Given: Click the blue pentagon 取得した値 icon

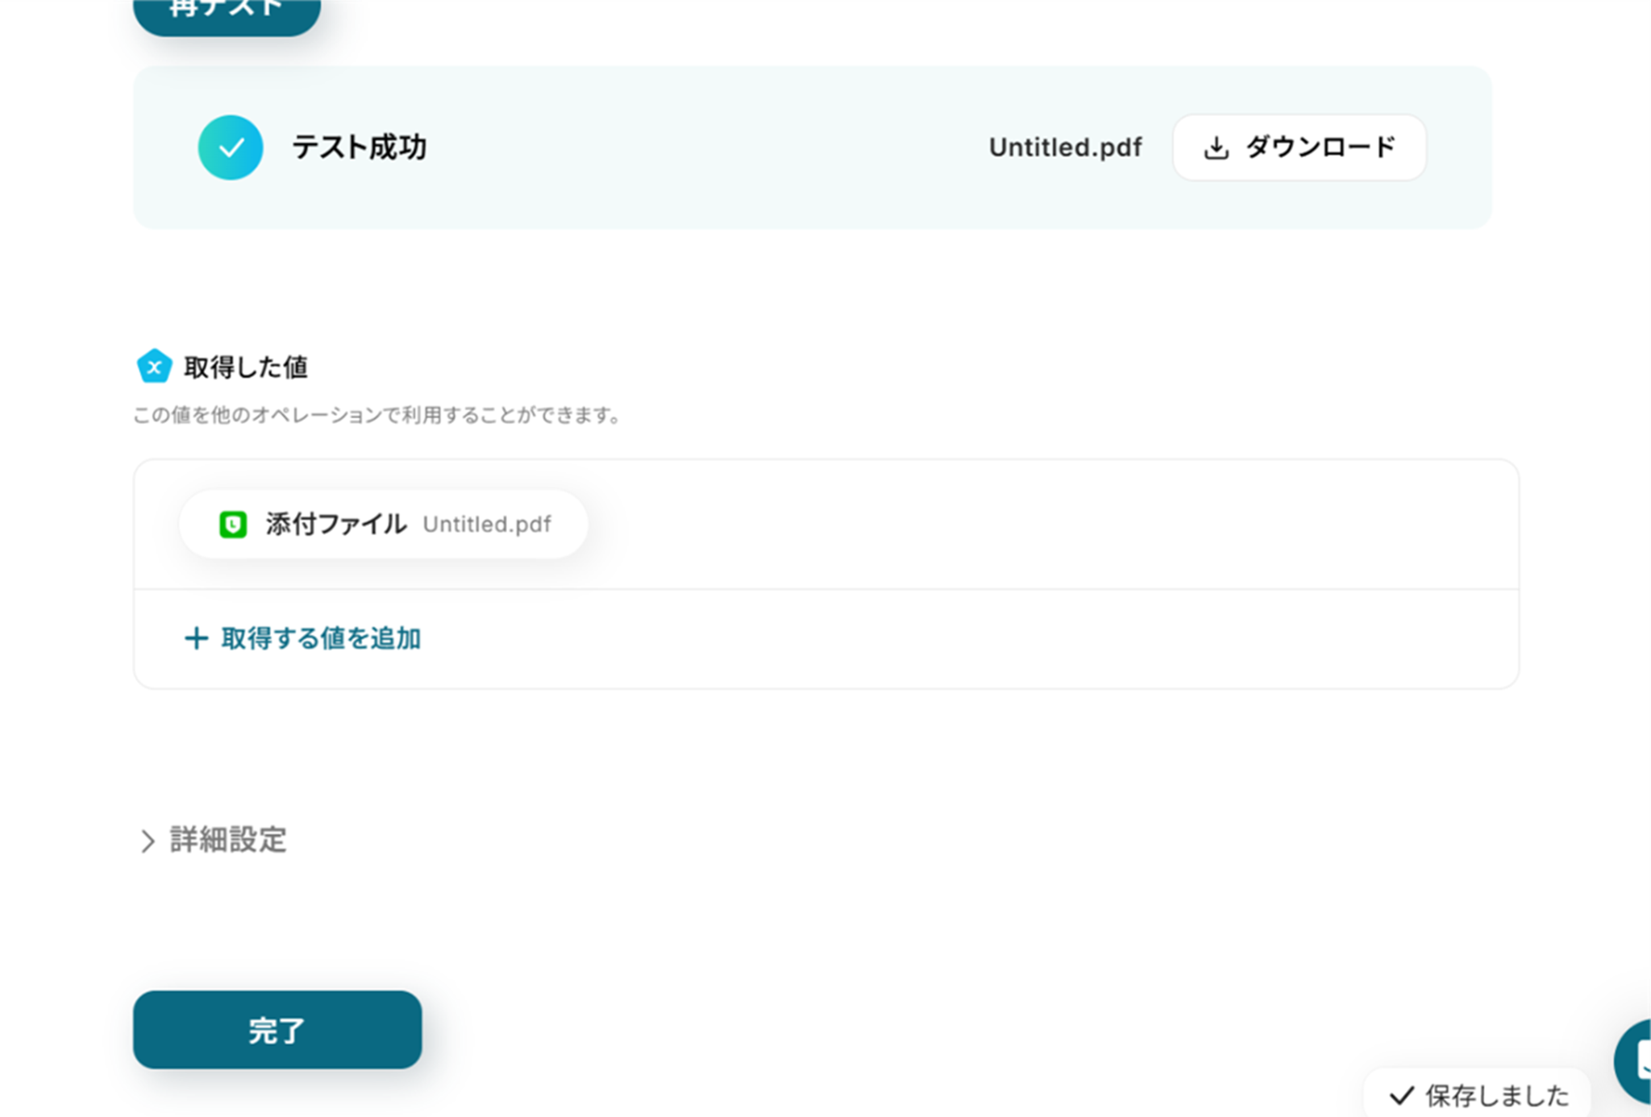Looking at the screenshot, I should click(154, 367).
